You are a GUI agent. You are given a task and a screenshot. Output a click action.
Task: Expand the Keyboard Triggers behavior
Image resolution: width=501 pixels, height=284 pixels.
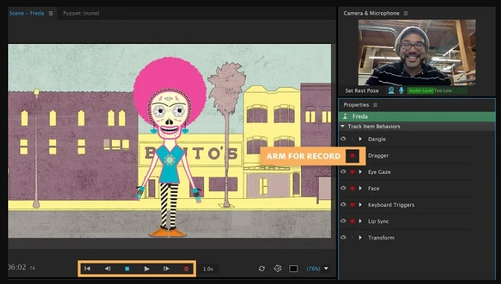(x=361, y=205)
